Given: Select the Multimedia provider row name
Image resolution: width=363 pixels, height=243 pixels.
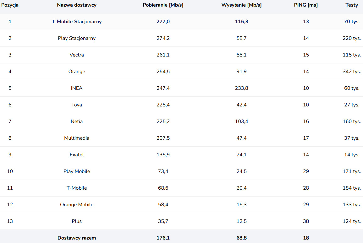Looking at the screenshot, I should click(77, 138).
